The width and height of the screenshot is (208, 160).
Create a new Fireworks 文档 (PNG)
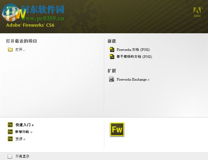click(x=133, y=50)
